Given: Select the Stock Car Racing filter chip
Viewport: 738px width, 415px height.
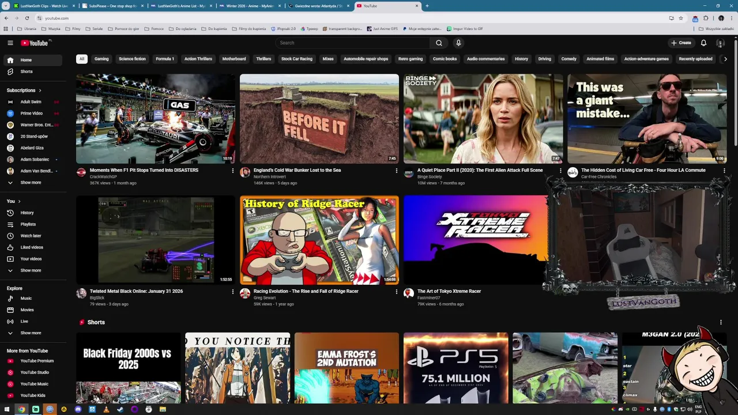Looking at the screenshot, I should click(297, 59).
